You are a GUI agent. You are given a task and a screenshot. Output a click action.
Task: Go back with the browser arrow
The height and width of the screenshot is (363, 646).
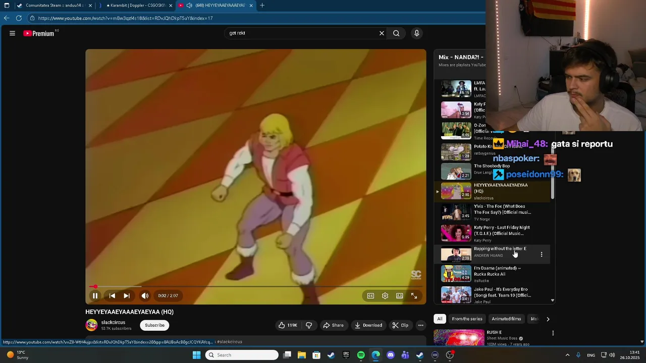tap(7, 18)
